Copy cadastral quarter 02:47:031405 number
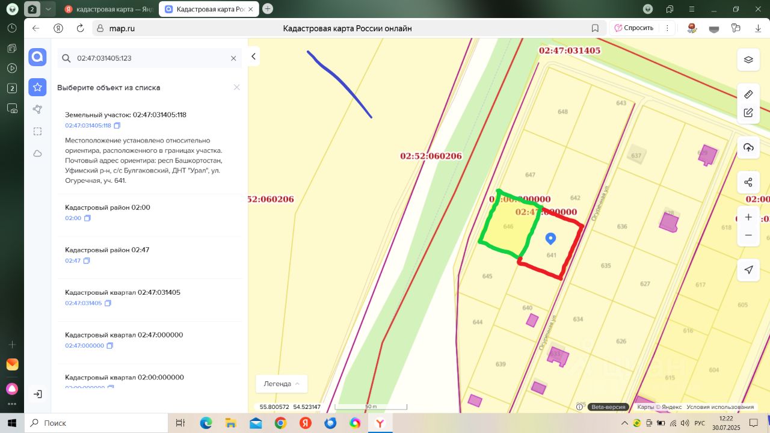The image size is (770, 433). [x=108, y=303]
